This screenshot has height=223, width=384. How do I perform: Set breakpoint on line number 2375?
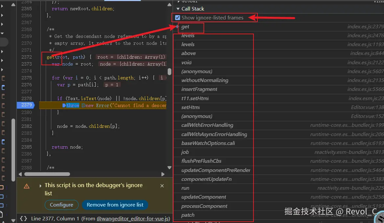click(x=26, y=77)
